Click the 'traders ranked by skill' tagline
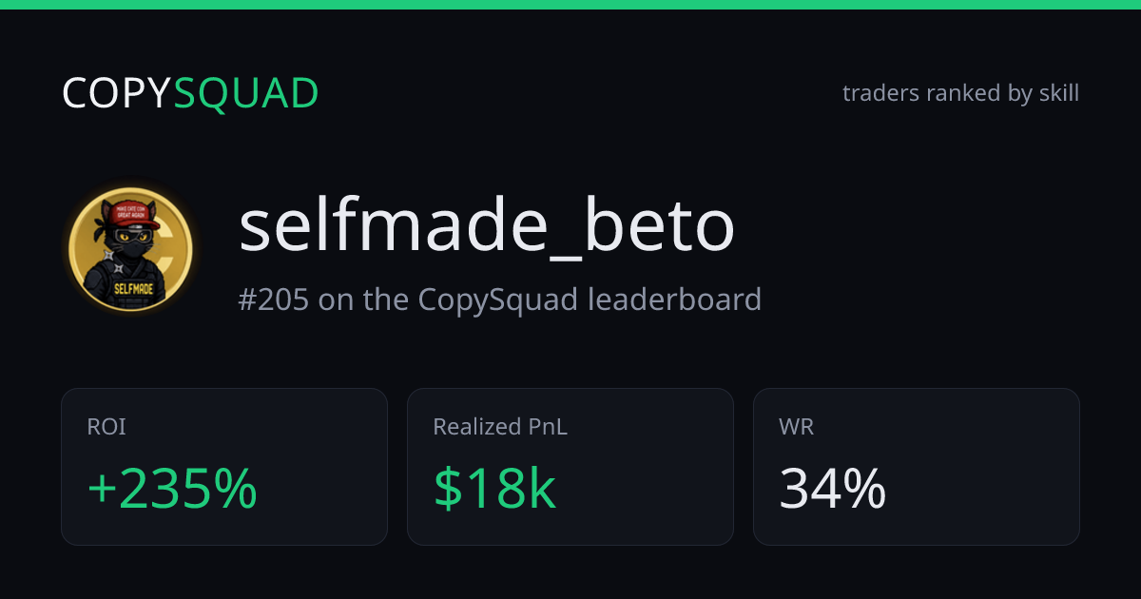The image size is (1141, 599). tap(960, 93)
